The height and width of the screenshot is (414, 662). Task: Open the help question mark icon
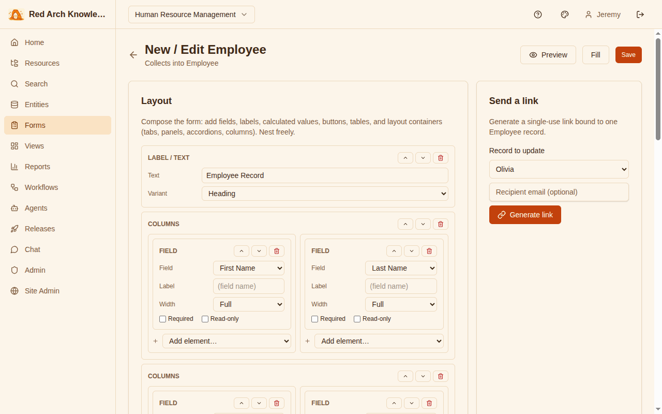(x=538, y=14)
